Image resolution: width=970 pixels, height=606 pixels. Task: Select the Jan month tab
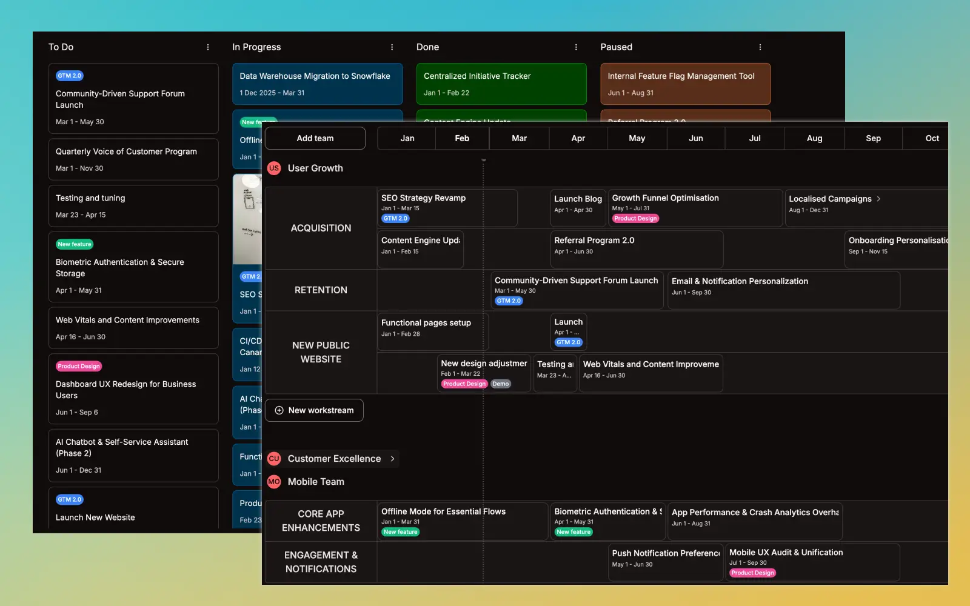[x=406, y=138]
